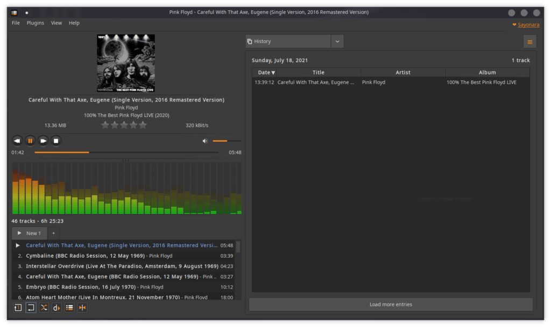Skip to the previous track

pos(17,141)
